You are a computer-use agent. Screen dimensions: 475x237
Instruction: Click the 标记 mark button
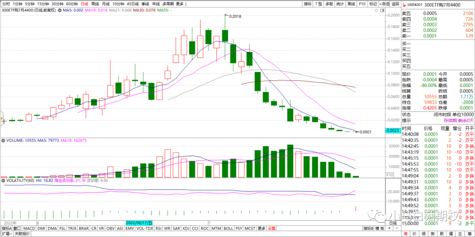[x=373, y=4]
